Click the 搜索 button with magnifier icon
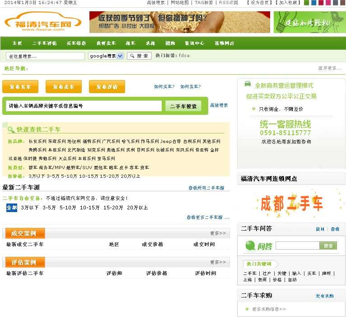Image resolution: width=346 pixels, height=317 pixels. point(139,56)
